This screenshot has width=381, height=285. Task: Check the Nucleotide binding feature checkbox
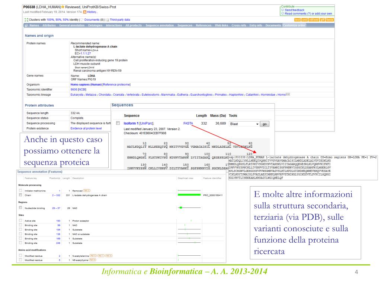pyautogui.click(x=20, y=208)
